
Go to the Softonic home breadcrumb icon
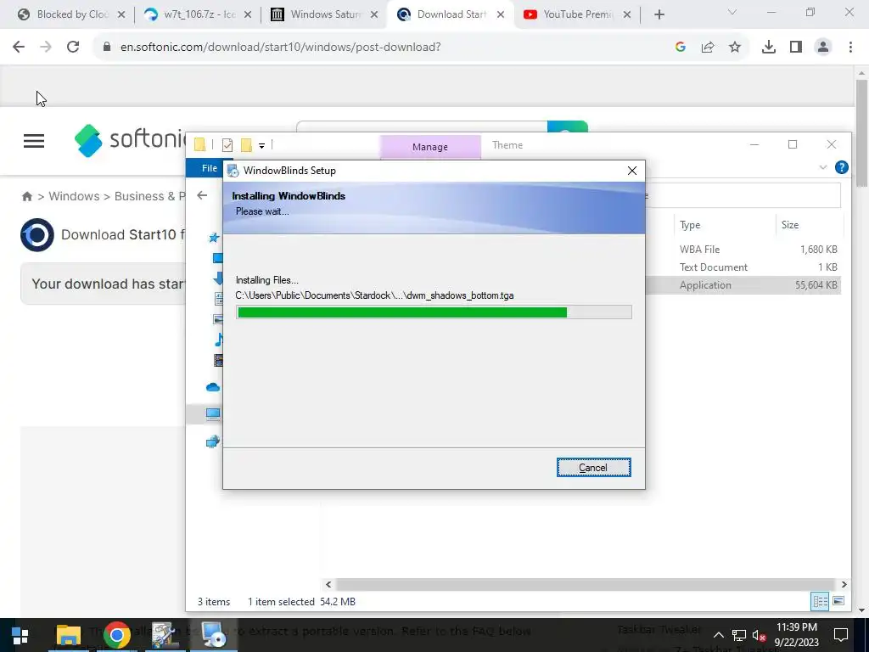pos(26,196)
